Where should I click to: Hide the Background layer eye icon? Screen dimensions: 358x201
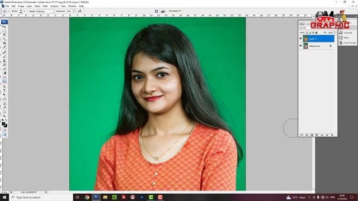tap(301, 46)
